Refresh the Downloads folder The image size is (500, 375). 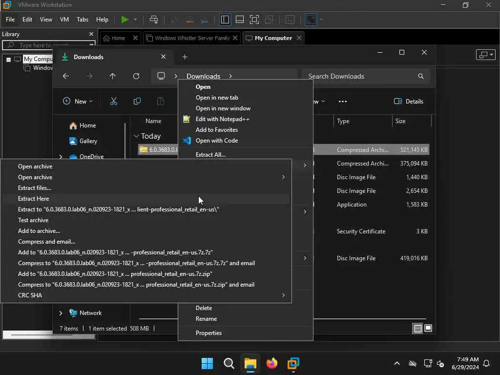(136, 76)
